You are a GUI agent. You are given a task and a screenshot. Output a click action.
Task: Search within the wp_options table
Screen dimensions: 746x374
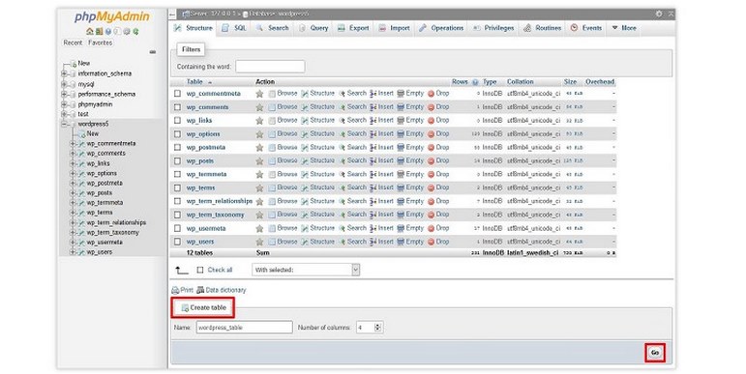(x=352, y=133)
